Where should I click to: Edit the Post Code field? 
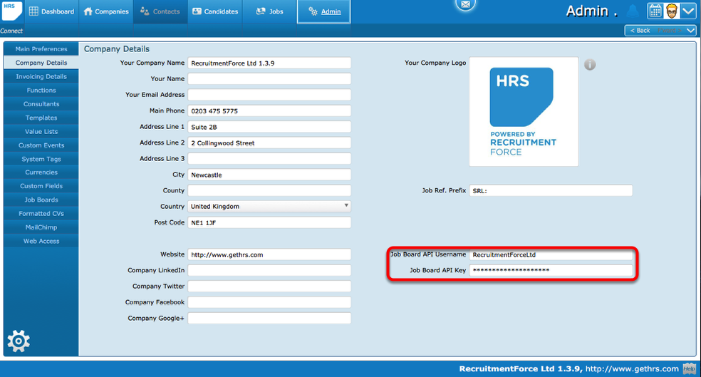point(269,223)
